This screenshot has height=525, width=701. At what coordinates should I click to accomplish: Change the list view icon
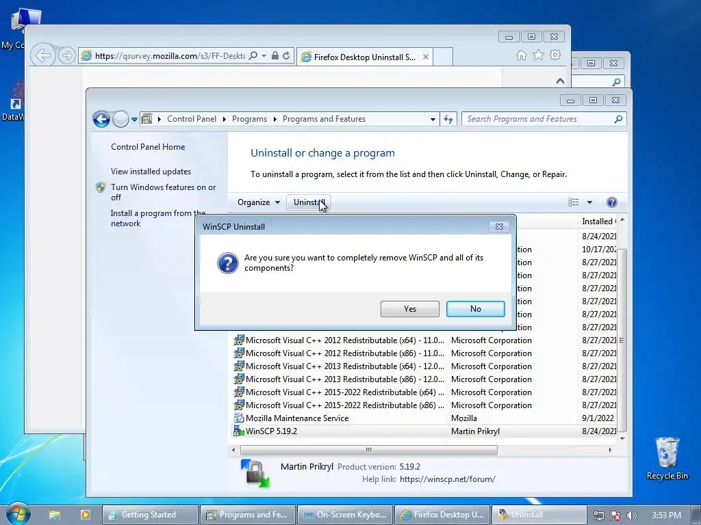point(573,202)
